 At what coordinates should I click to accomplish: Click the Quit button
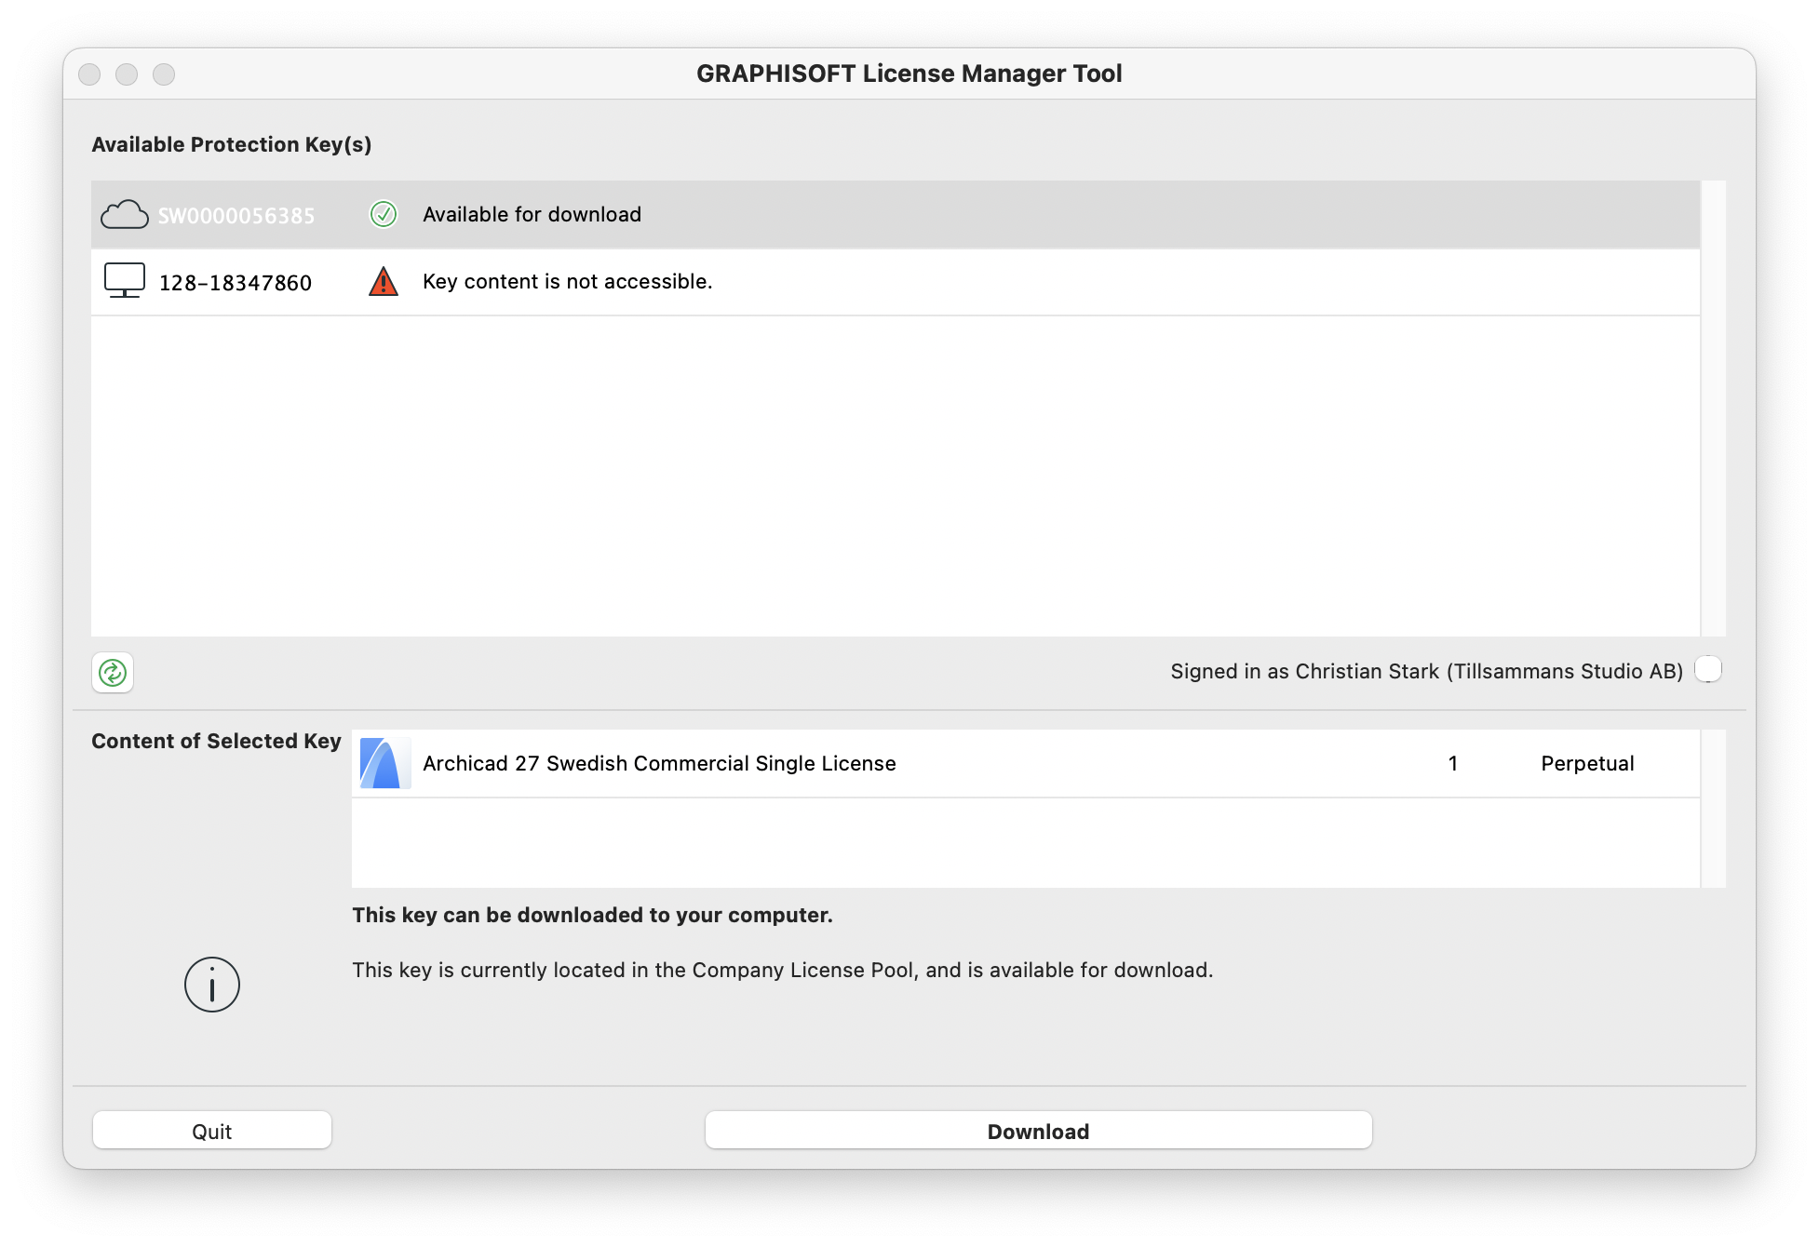[212, 1131]
